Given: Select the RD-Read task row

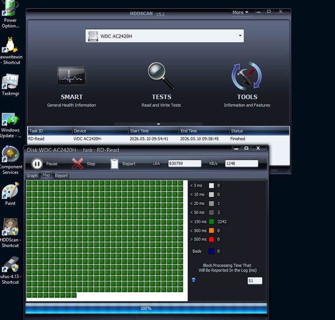Looking at the screenshot, I should point(158,139).
